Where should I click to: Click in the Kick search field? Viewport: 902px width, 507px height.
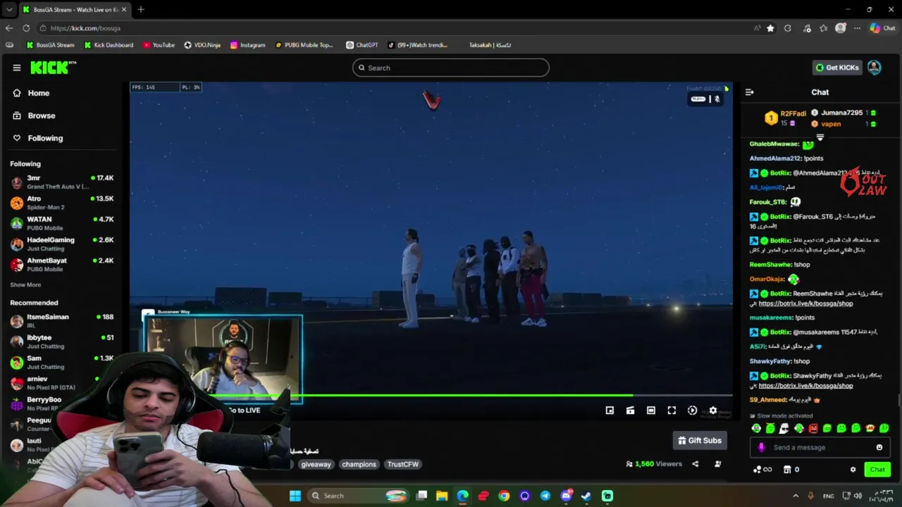coord(451,68)
